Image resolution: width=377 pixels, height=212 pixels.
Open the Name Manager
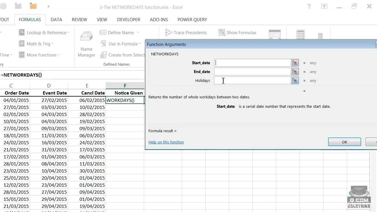(x=86, y=44)
